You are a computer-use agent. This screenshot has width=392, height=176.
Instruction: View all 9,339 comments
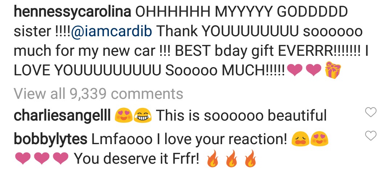[x=98, y=94]
